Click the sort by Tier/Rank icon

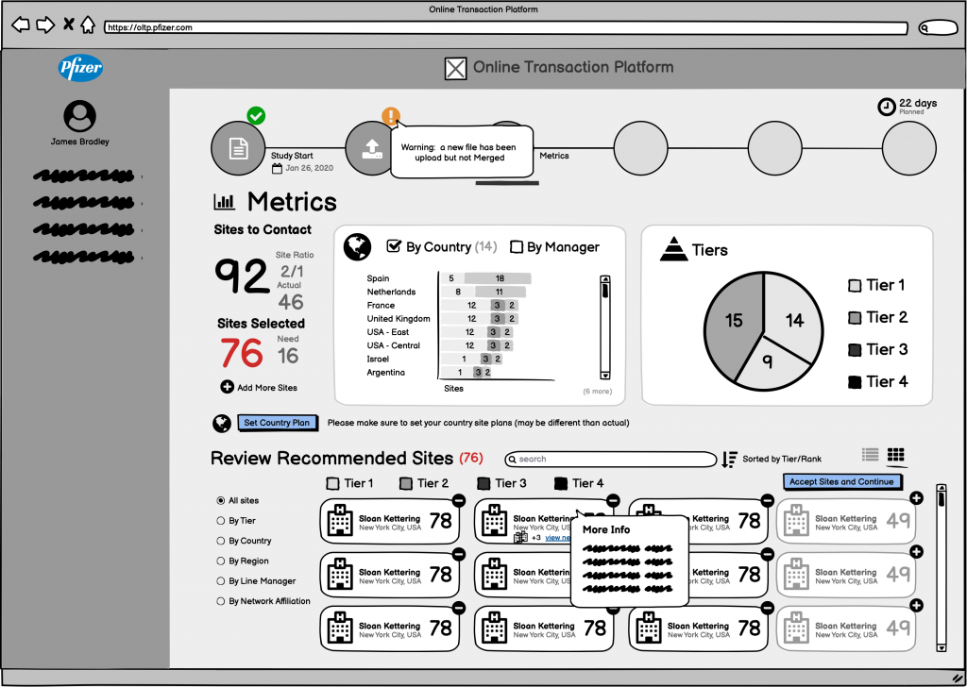pos(729,460)
